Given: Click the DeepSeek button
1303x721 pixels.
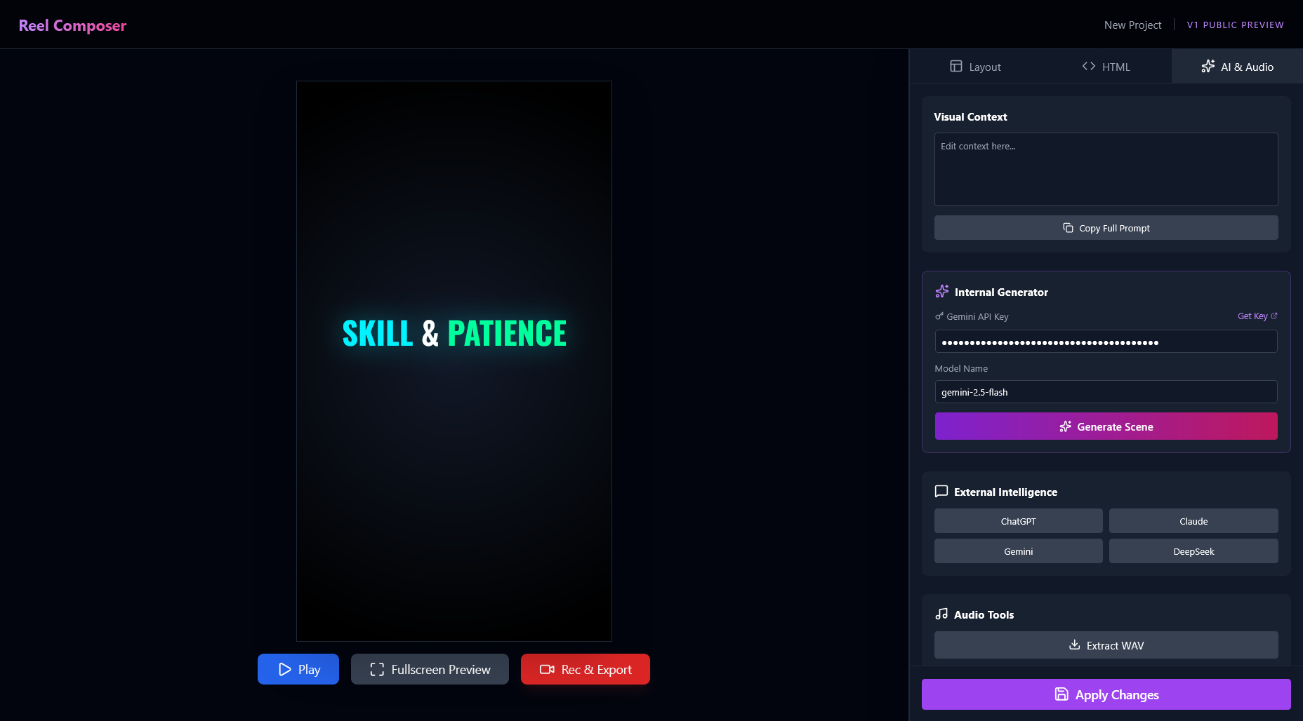Looking at the screenshot, I should [x=1193, y=551].
